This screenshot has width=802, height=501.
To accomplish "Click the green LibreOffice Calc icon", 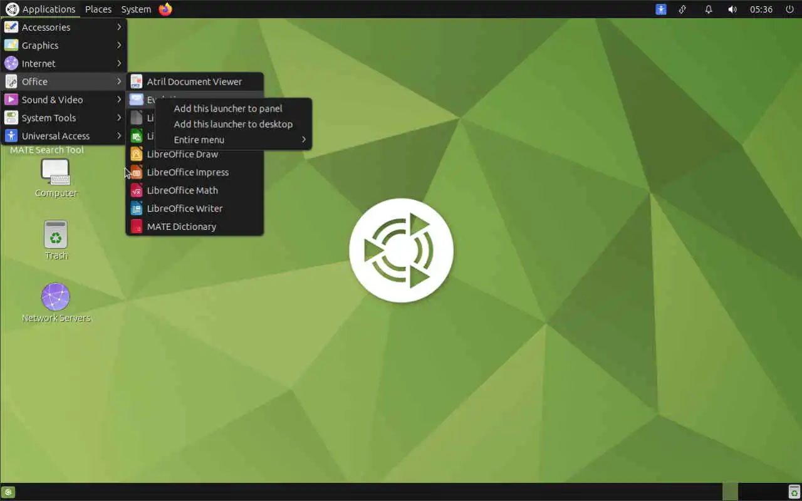I will coord(137,136).
